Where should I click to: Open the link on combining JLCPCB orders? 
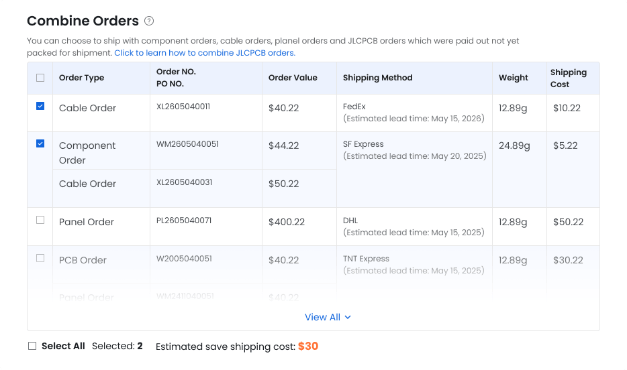coord(205,53)
